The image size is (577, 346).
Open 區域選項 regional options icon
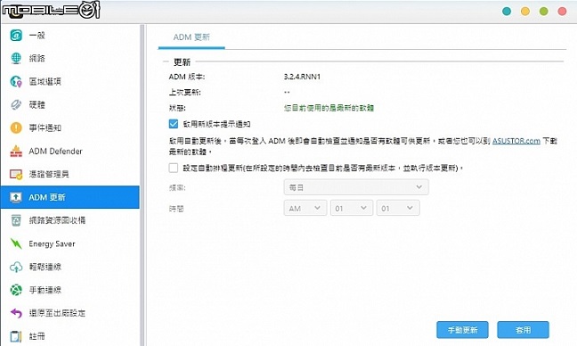tap(16, 81)
